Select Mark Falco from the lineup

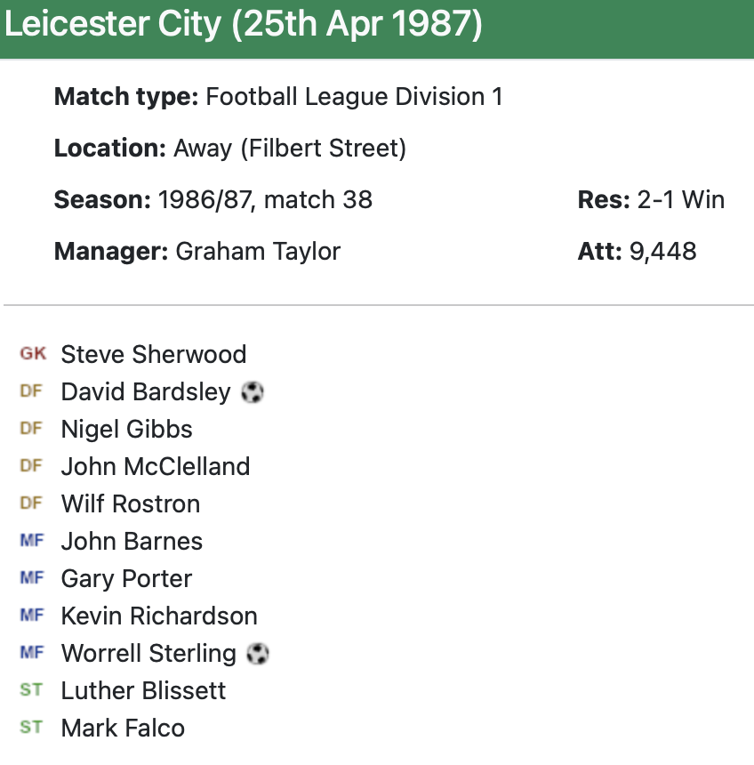123,728
